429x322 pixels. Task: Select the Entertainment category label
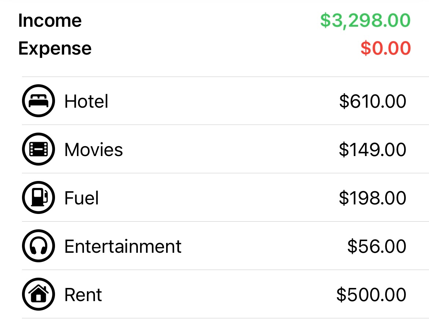[x=123, y=247]
